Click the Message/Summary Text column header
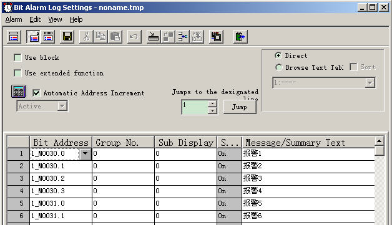This screenshot has height=225, width=392. 308,143
